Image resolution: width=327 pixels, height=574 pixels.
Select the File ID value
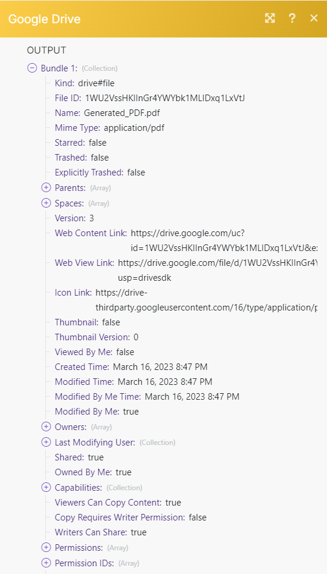[165, 98]
